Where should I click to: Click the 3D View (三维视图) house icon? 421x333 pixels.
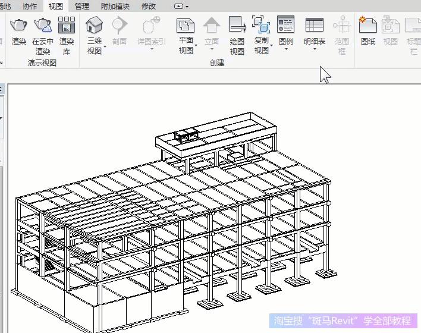[x=94, y=26]
